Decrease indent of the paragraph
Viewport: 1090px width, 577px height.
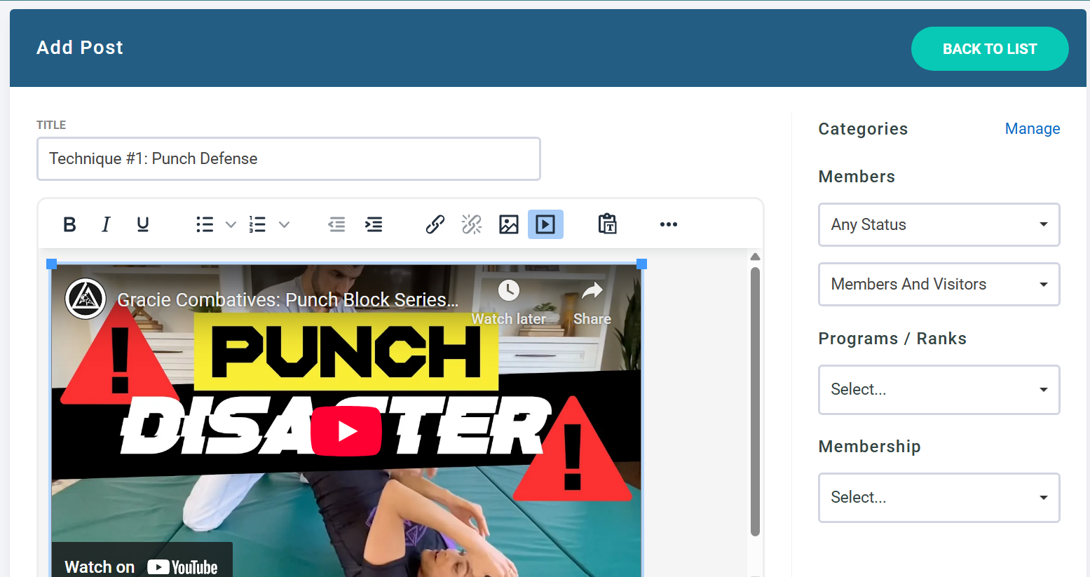click(x=337, y=224)
